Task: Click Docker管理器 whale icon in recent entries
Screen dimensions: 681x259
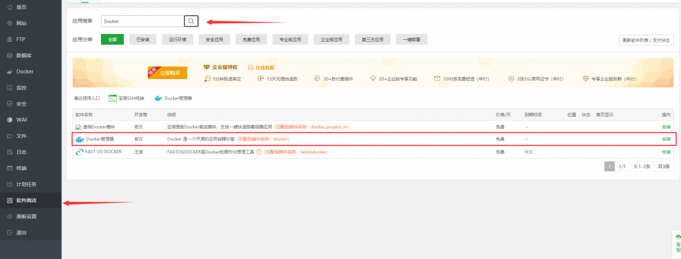Action: pyautogui.click(x=158, y=98)
